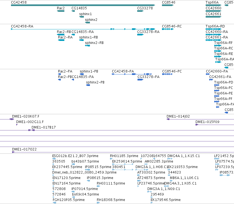Click CG33278-PA protein feature
234x204 pixels.
click(x=140, y=80)
